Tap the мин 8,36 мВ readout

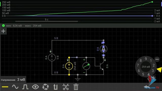pos(14,26)
